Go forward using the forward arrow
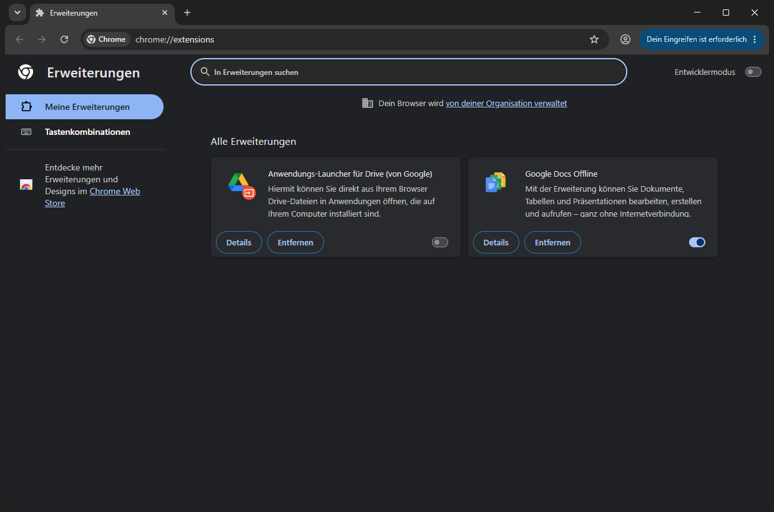Screen dimensions: 774x512 (42, 39)
